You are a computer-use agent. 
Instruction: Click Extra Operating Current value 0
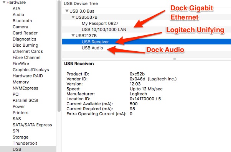point(131,114)
